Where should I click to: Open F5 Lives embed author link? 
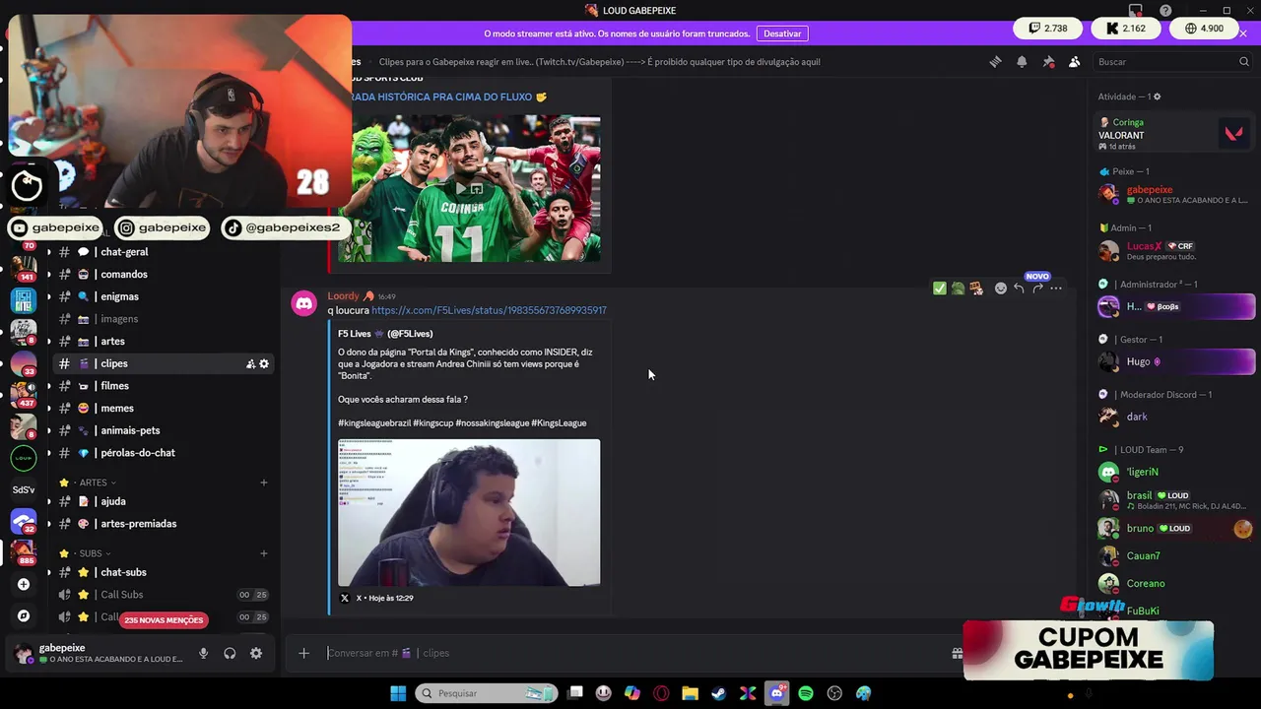385,334
